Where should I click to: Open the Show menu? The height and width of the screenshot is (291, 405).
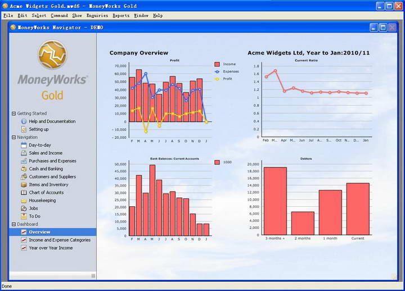point(77,16)
